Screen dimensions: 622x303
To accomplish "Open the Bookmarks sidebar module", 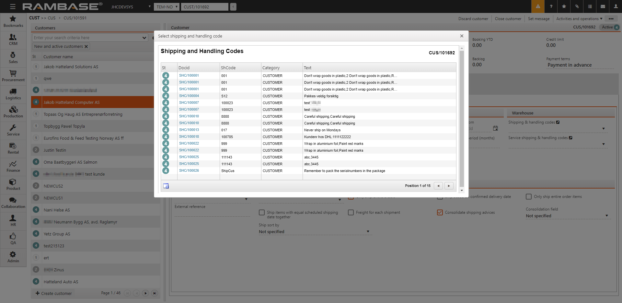I will pyautogui.click(x=13, y=21).
